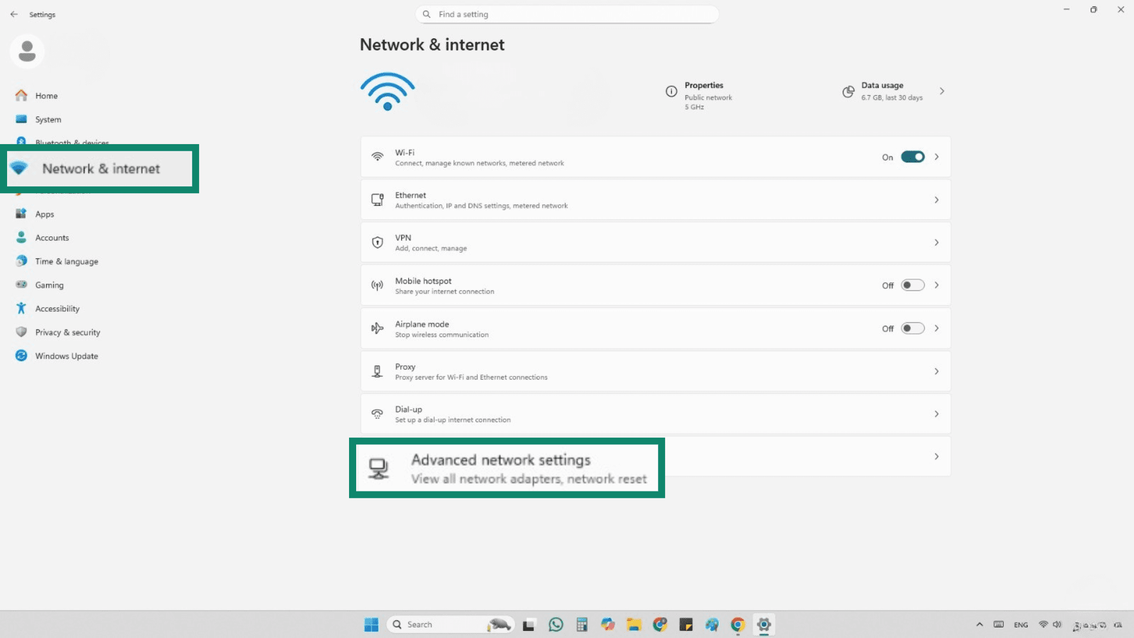Expand the Data usage details

click(941, 91)
